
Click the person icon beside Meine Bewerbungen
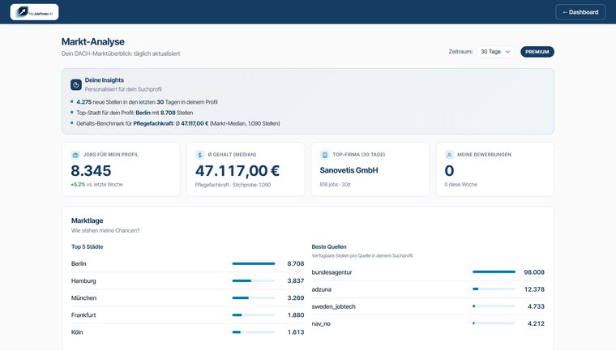(x=449, y=155)
